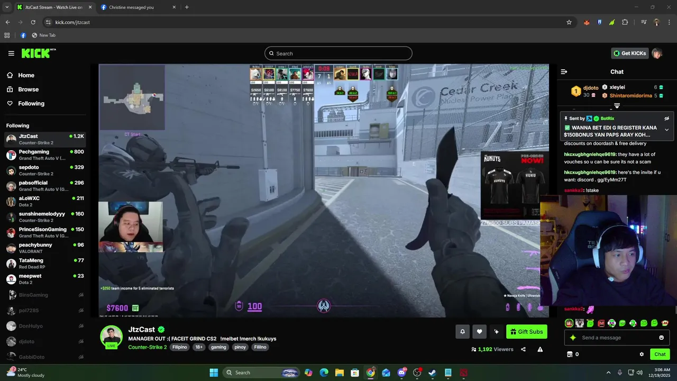Click the Filipino language tag
Viewport: 677px width, 381px height.
click(x=180, y=347)
